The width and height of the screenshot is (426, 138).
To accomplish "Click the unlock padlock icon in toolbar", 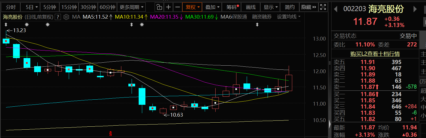I will [x=160, y=7].
